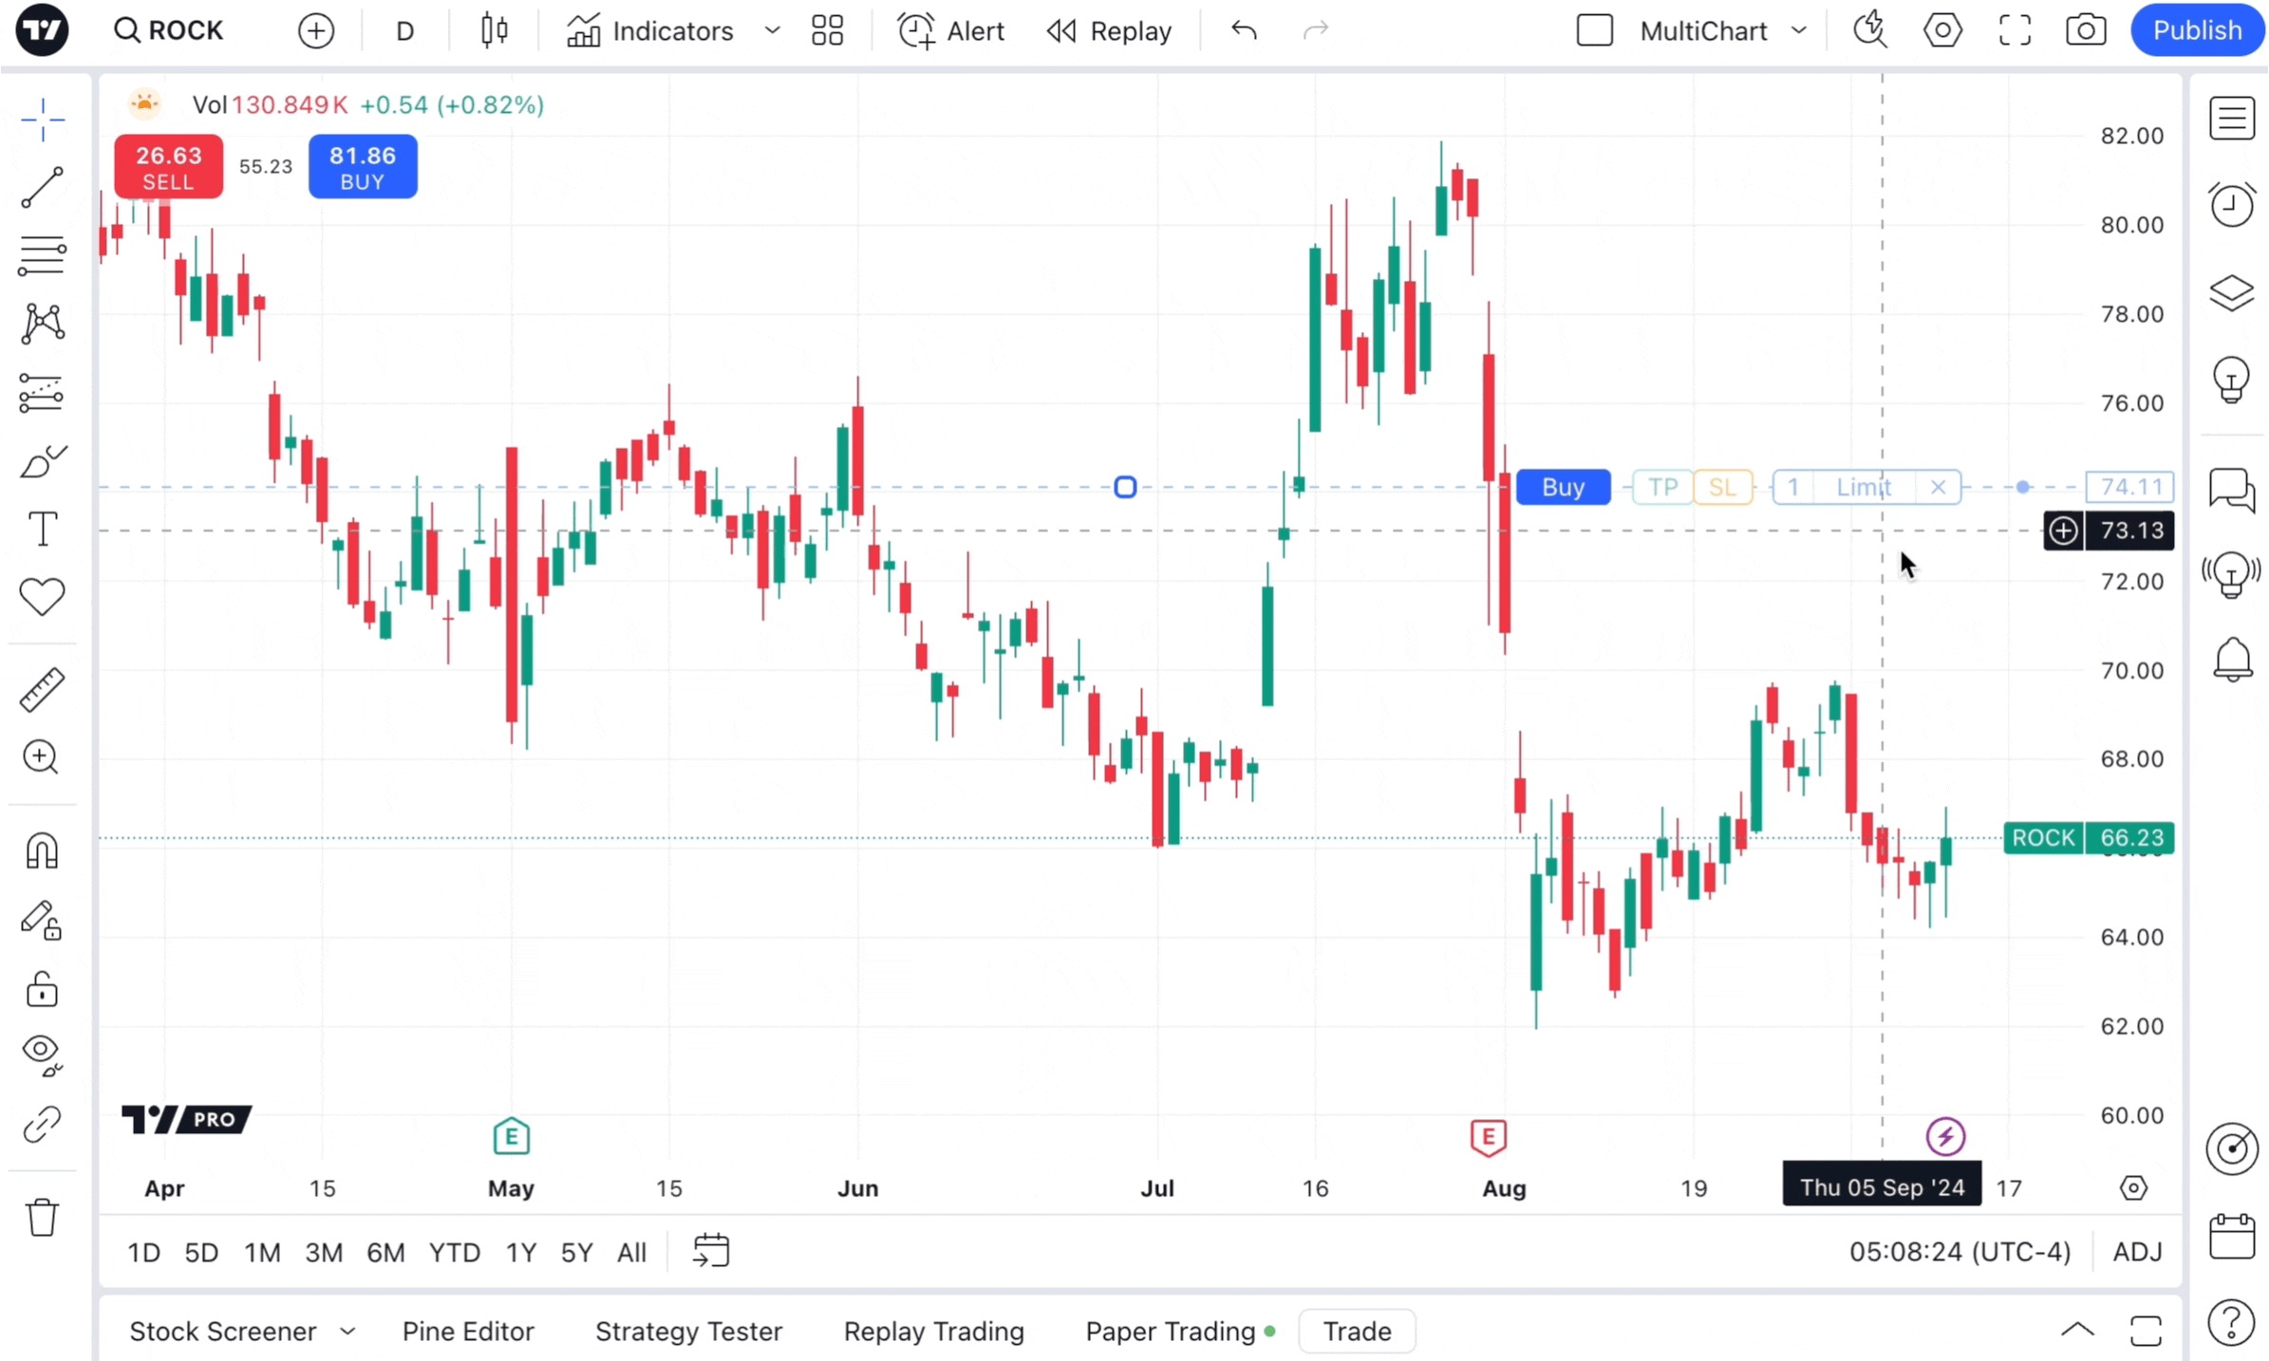This screenshot has width=2269, height=1361.
Task: Click the trash remove drawings icon
Action: click(x=42, y=1217)
